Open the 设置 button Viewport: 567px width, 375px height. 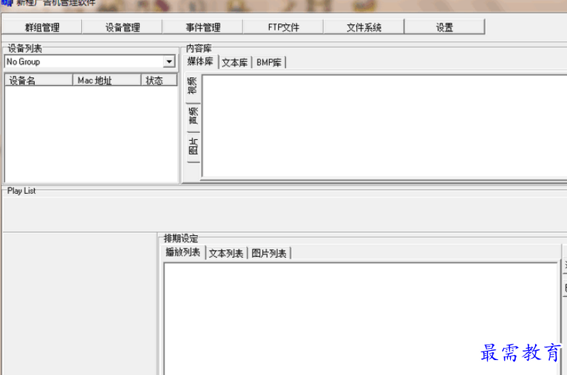coord(445,27)
